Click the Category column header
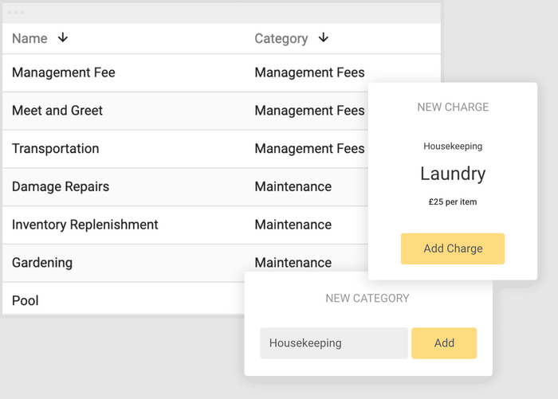Viewport: 558px width, 399px height. tap(281, 38)
